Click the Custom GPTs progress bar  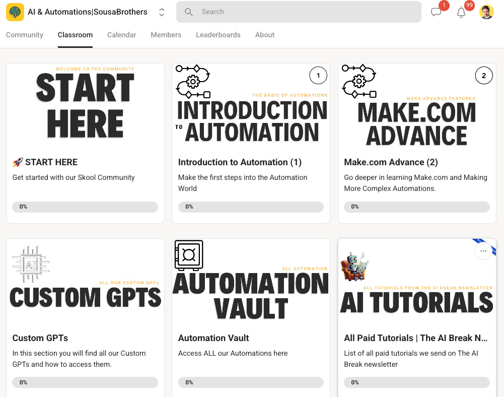point(85,382)
